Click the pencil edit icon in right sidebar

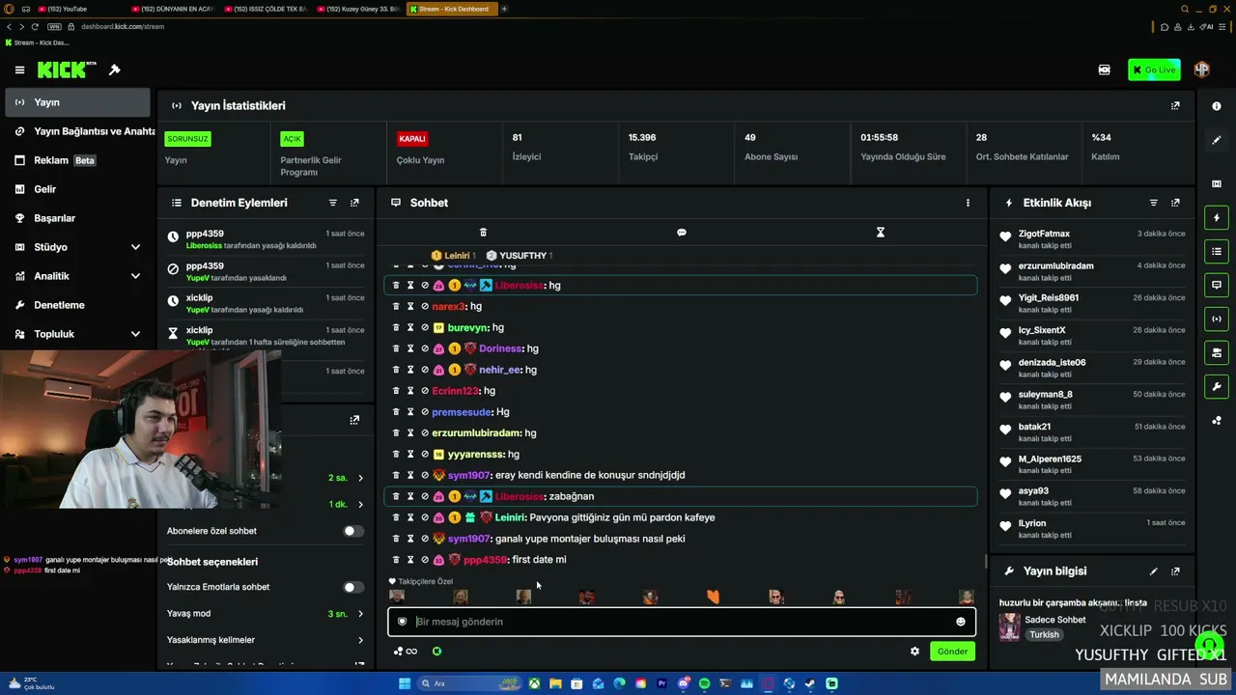1217,140
